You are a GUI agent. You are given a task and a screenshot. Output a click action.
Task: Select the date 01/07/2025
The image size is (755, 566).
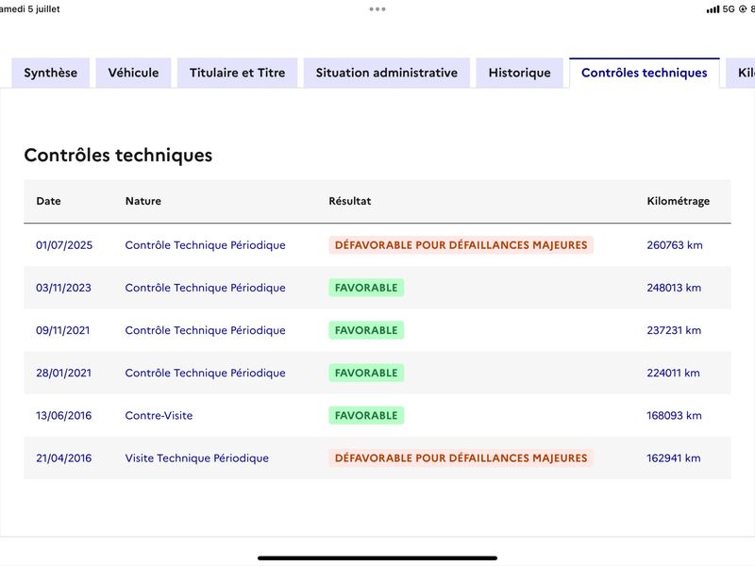(64, 245)
